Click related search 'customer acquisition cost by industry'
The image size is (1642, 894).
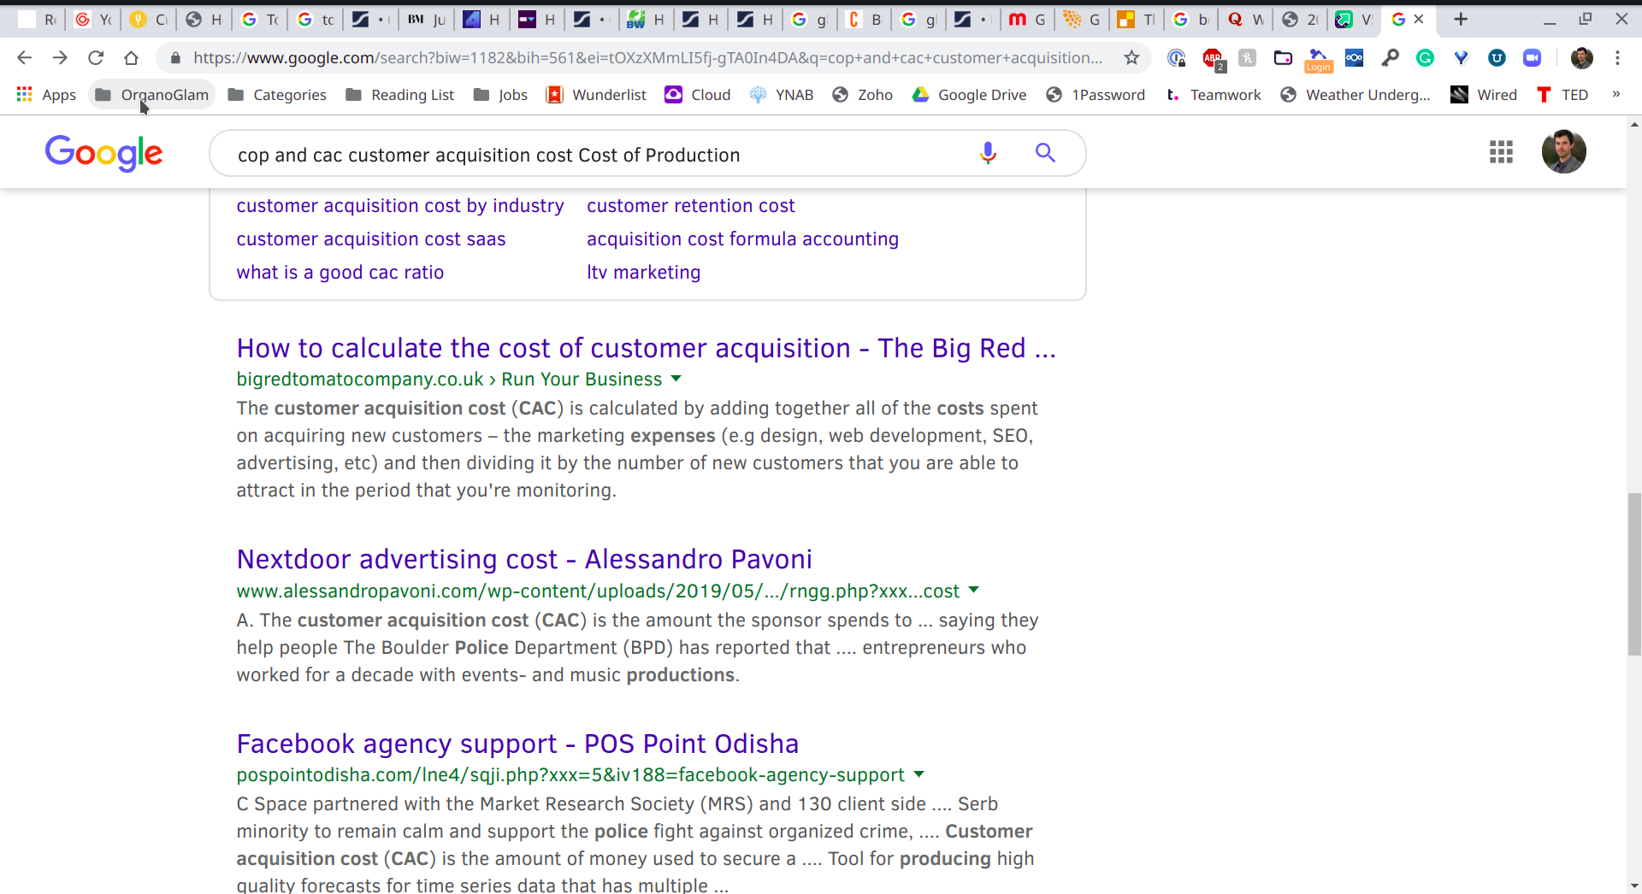point(400,205)
